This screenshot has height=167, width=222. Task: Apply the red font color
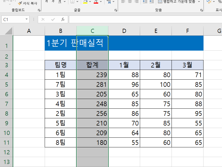pos(96,2)
